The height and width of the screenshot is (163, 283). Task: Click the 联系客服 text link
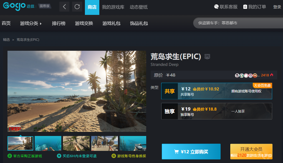[229, 7]
